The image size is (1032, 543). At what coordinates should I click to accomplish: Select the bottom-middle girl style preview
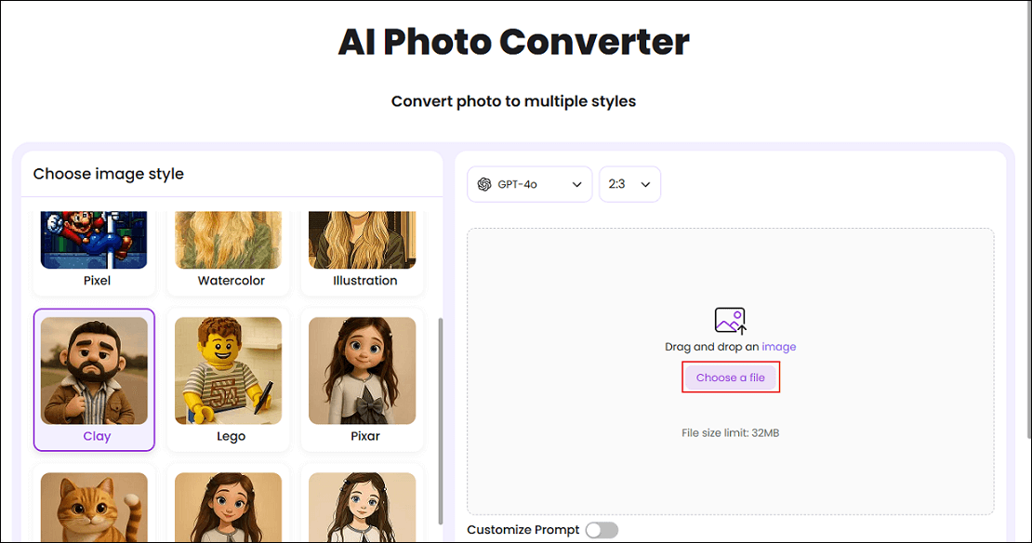pyautogui.click(x=228, y=507)
